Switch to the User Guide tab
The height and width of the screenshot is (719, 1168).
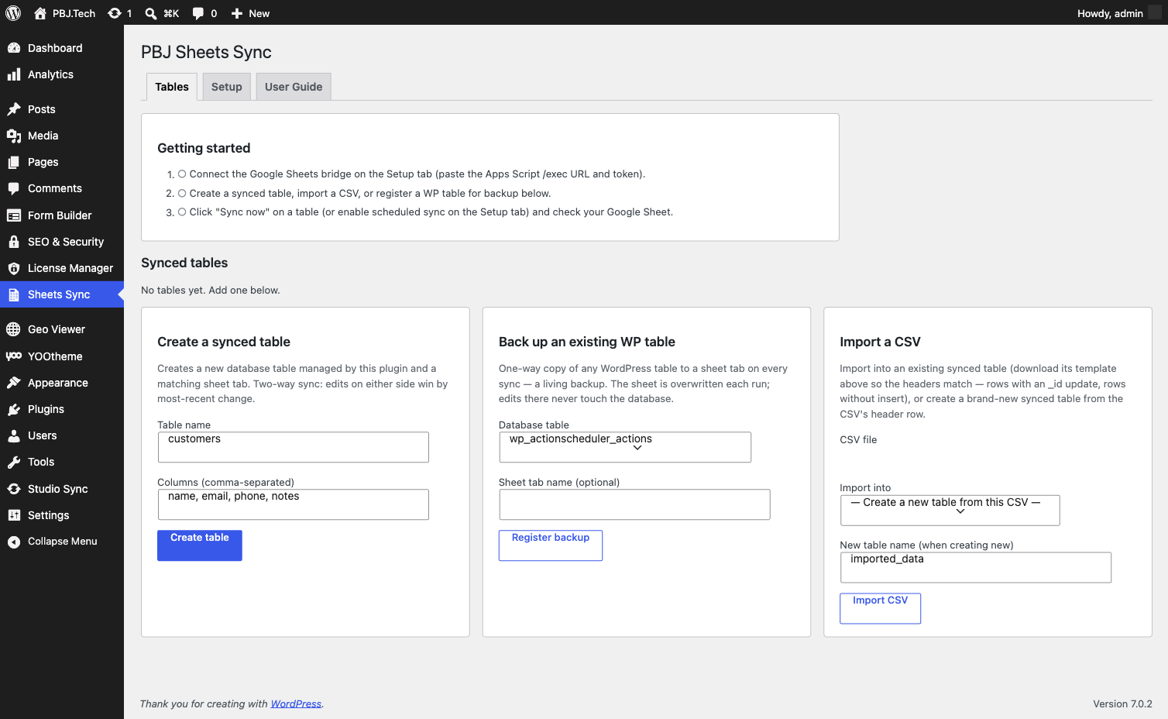(294, 87)
